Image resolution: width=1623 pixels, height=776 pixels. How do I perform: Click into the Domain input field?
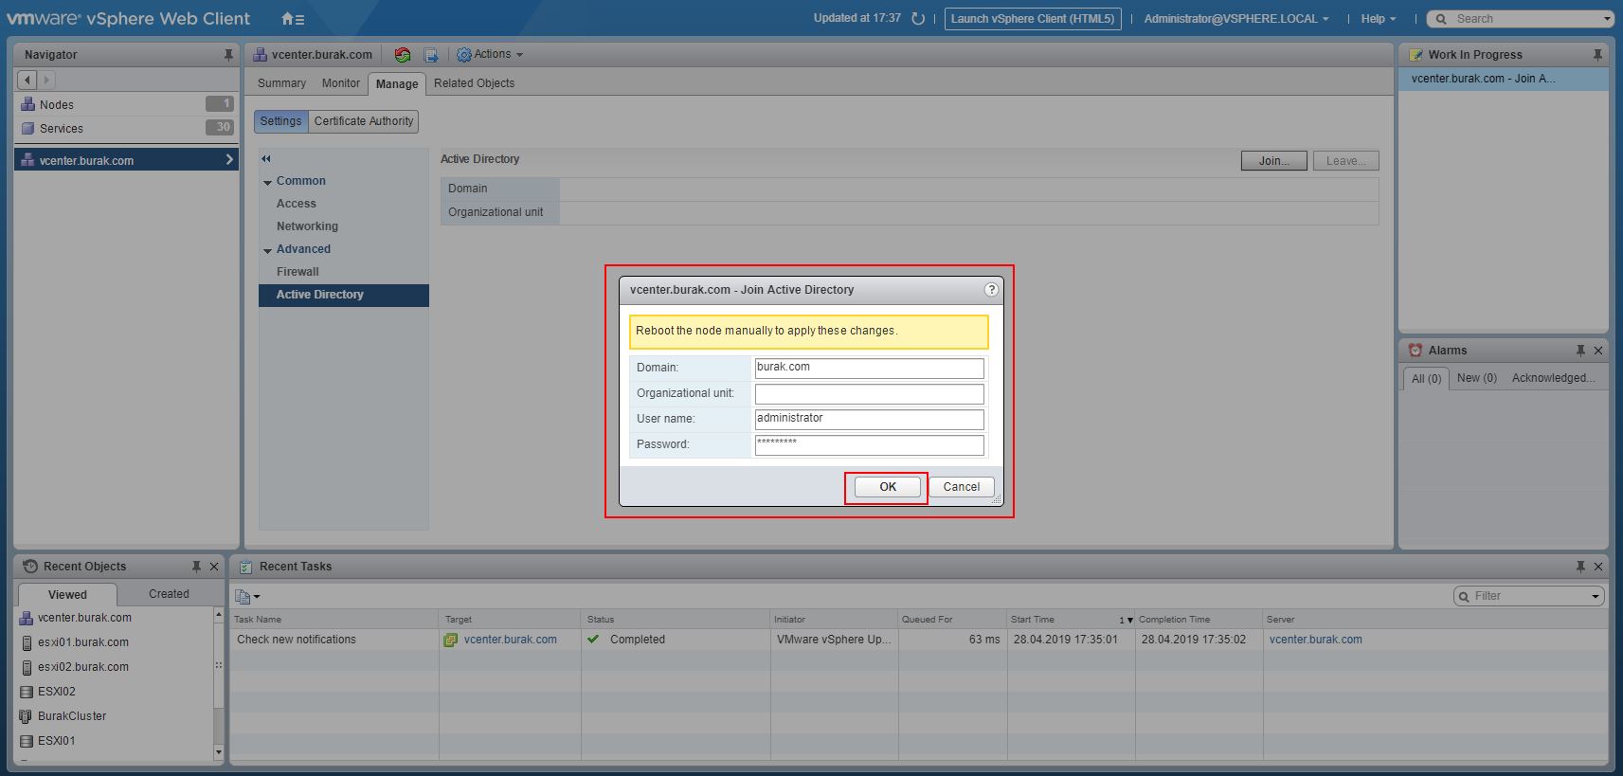(x=869, y=369)
